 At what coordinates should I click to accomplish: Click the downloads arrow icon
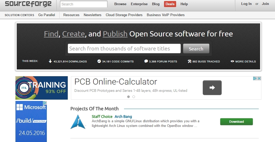(50, 61)
